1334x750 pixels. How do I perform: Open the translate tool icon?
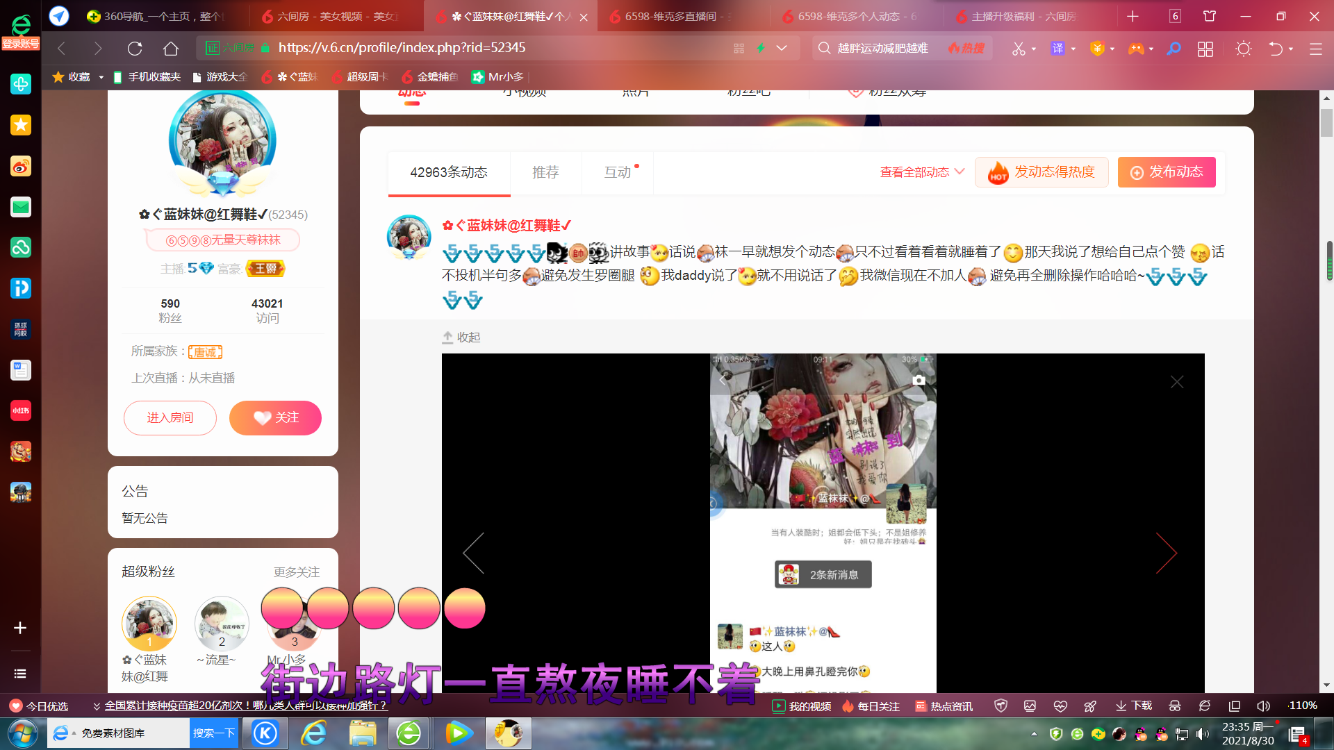(1057, 49)
